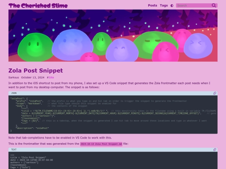The height and width of the screenshot is (169, 226).
Task: Click the JSON language label
Action: tap(14, 93)
